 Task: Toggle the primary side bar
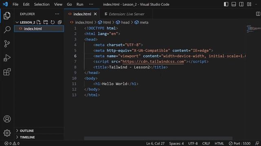(x=226, y=4)
